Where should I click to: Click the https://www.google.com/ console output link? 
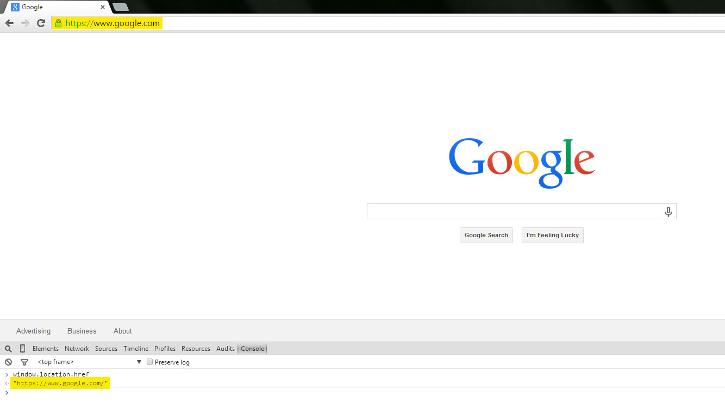click(x=60, y=383)
